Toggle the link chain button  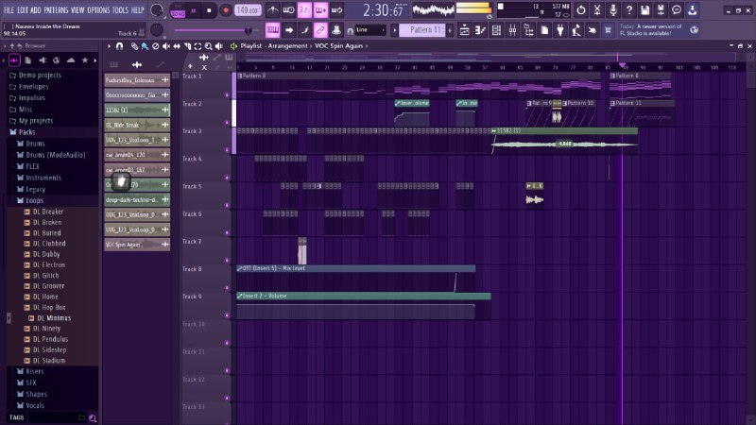tap(320, 30)
